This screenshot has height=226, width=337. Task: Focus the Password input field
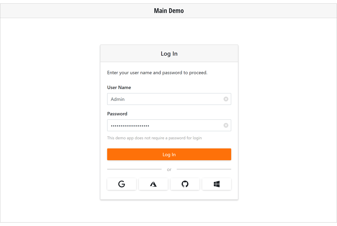(x=162, y=125)
